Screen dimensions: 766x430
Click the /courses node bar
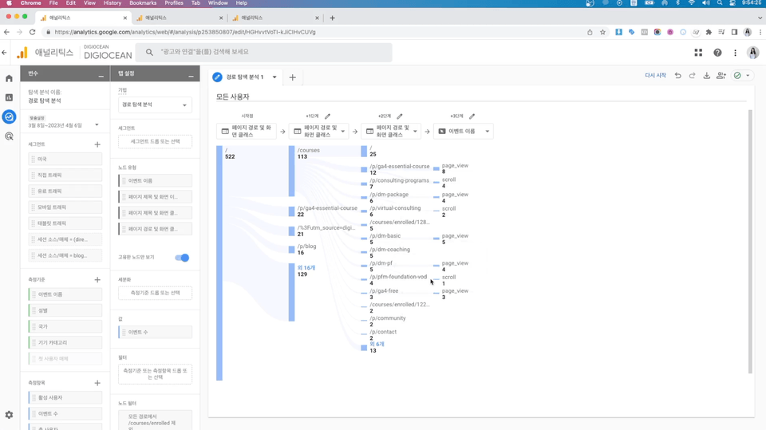click(x=292, y=171)
